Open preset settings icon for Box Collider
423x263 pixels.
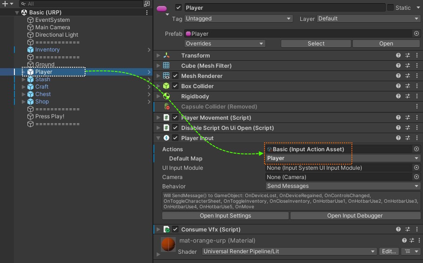click(408, 86)
